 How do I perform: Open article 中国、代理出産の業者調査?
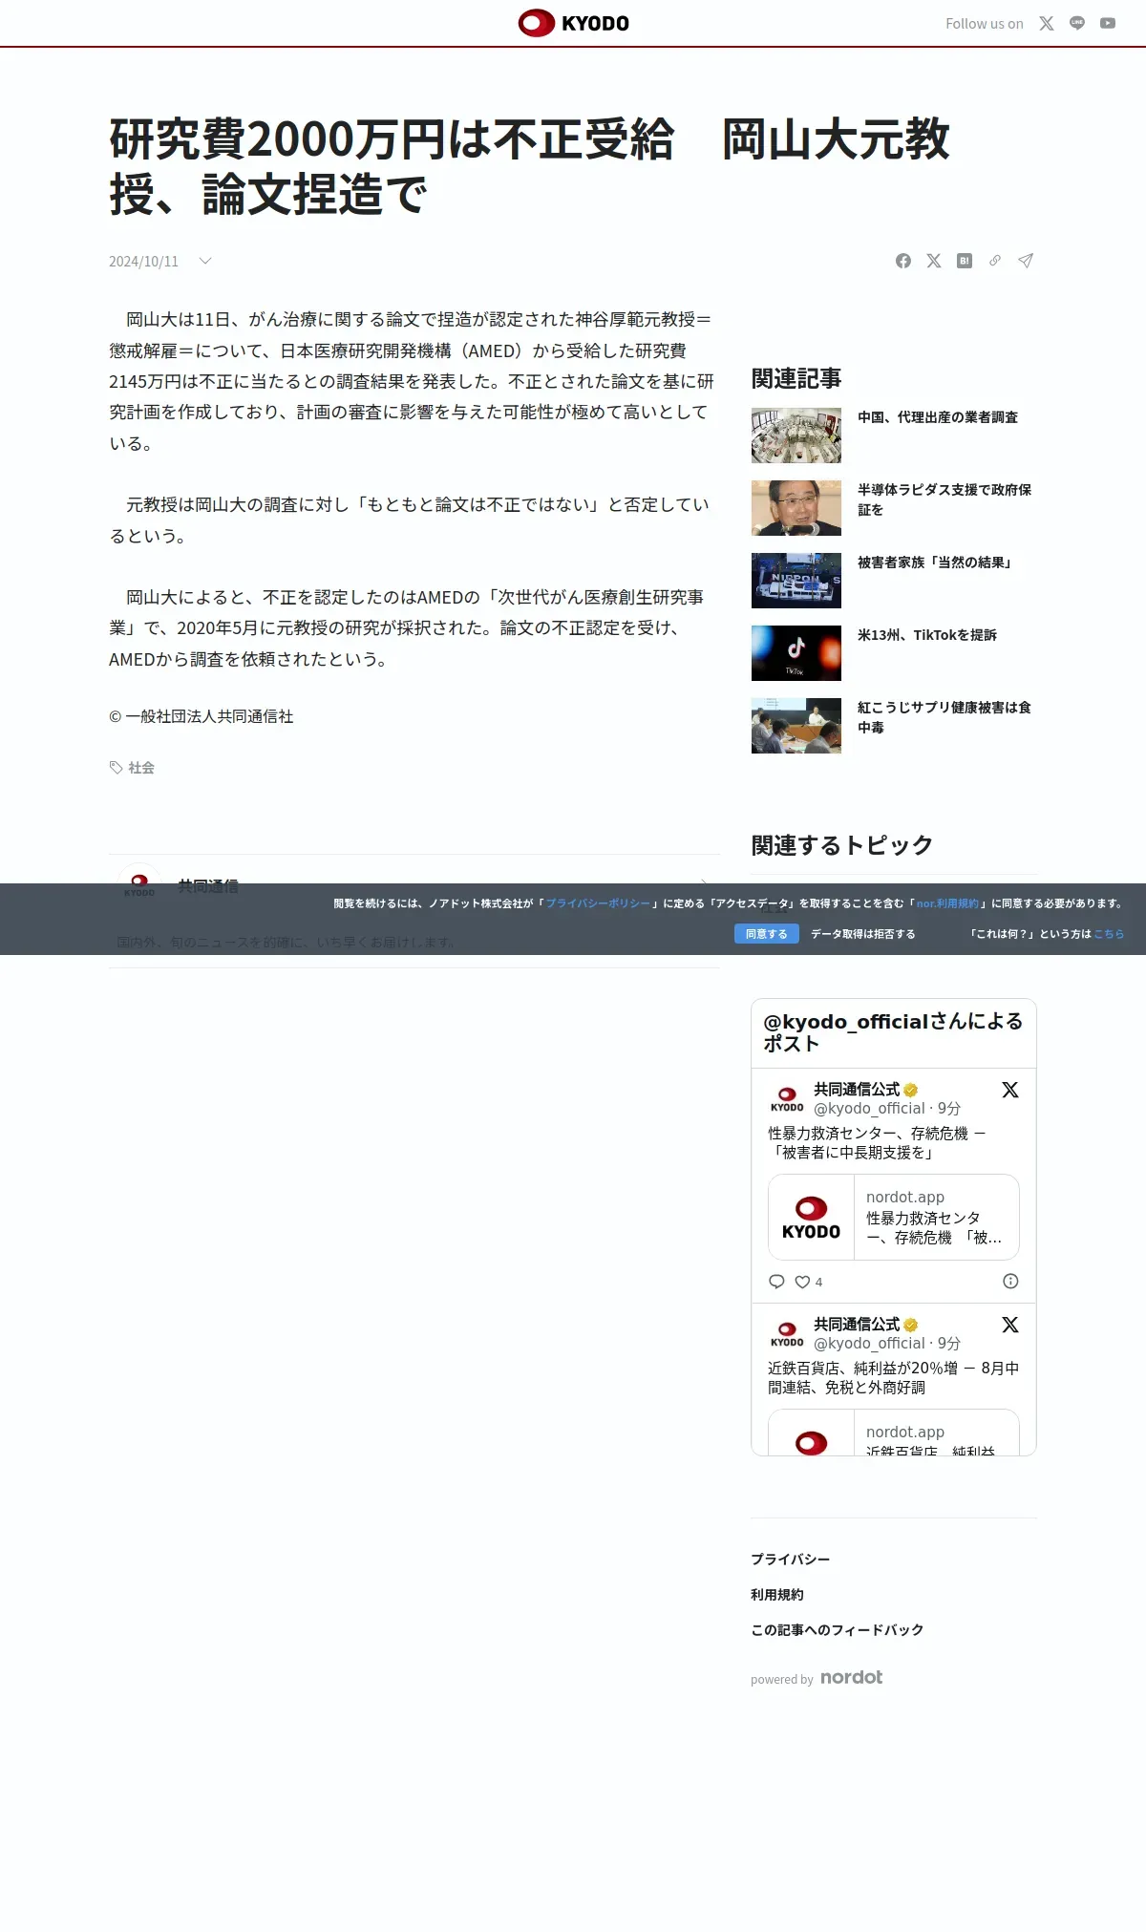click(938, 417)
